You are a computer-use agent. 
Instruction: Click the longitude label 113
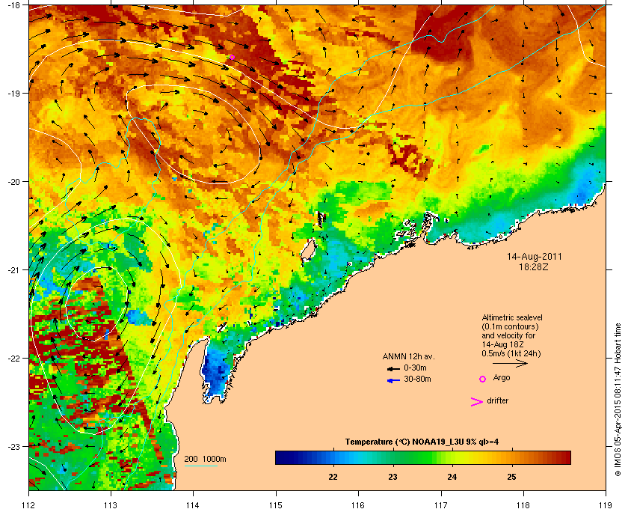[111, 505]
